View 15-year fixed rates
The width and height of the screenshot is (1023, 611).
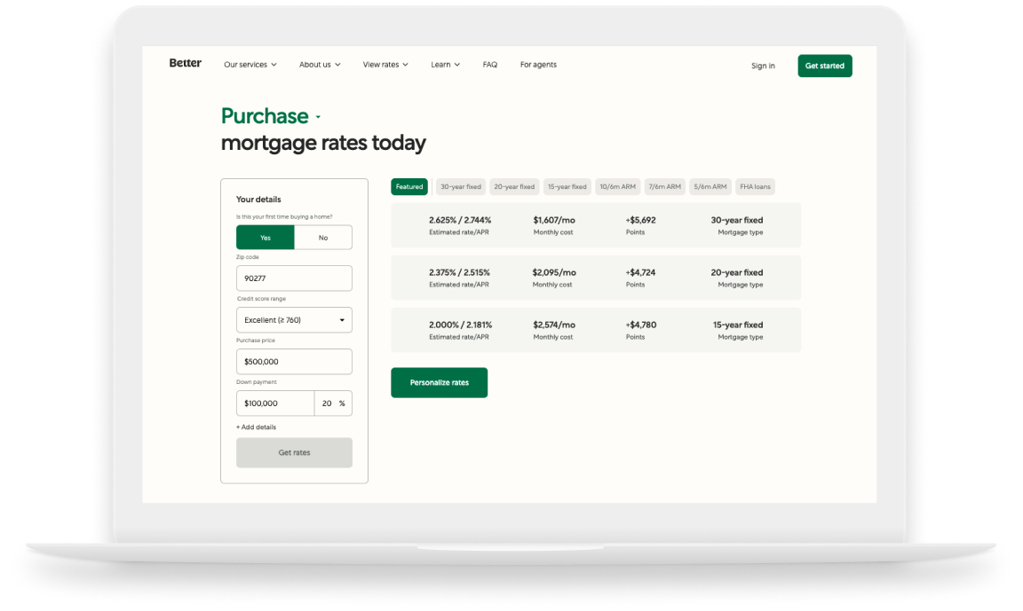pyautogui.click(x=567, y=186)
